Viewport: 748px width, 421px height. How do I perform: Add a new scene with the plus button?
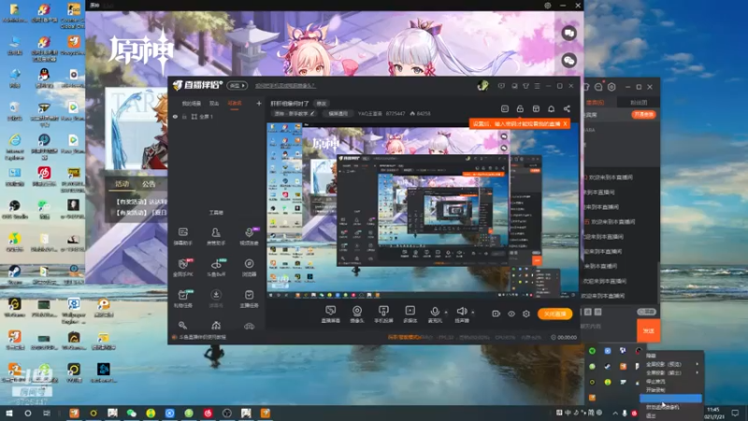click(259, 103)
